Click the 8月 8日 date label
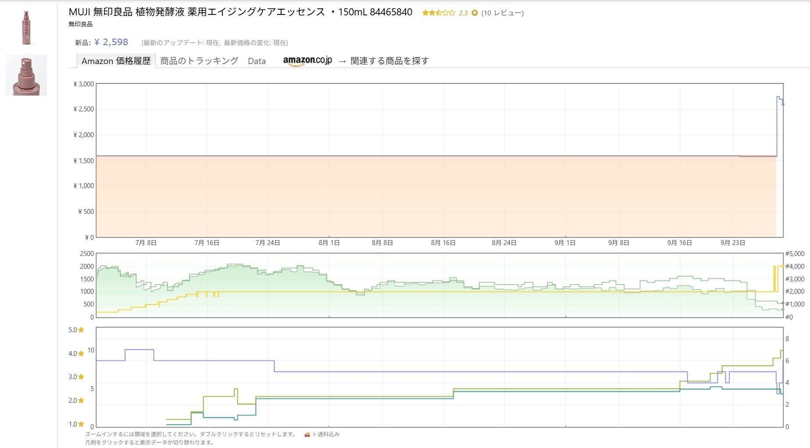 point(382,243)
